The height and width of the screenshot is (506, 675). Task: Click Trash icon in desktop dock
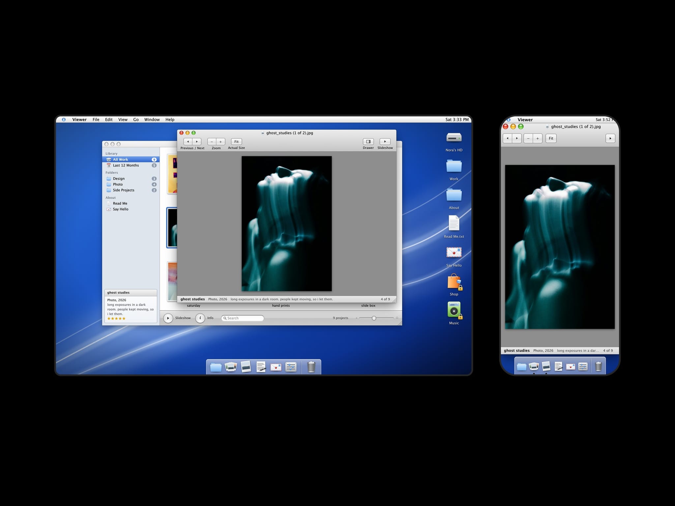click(311, 367)
